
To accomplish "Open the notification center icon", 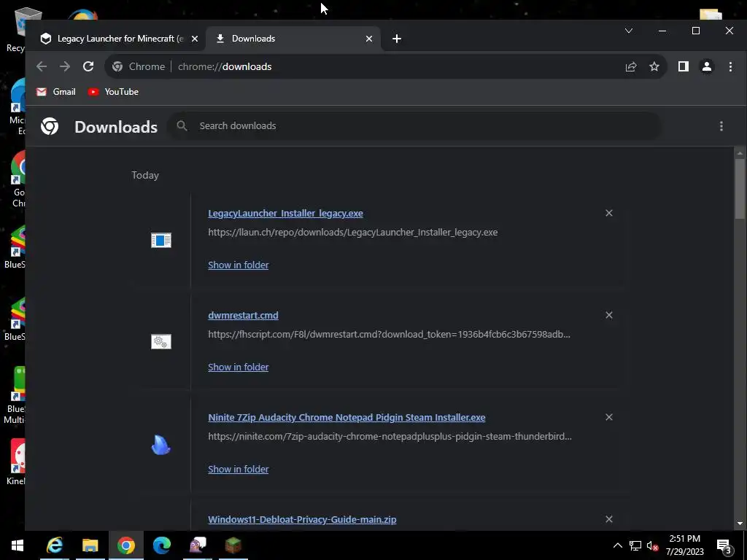I will [724, 546].
